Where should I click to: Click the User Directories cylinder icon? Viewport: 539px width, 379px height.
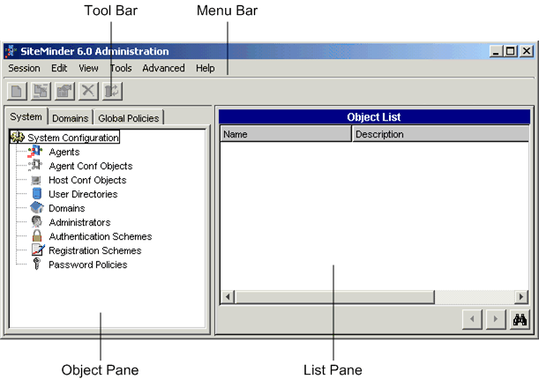pos(37,194)
